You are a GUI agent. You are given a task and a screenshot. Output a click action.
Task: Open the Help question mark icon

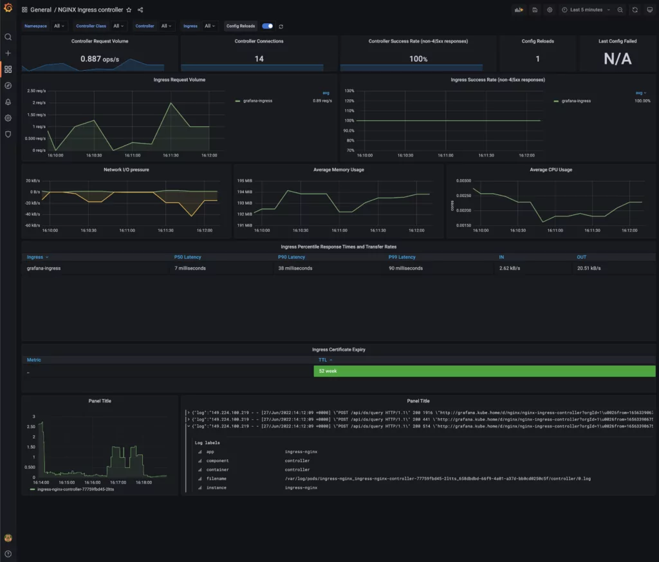(x=8, y=554)
